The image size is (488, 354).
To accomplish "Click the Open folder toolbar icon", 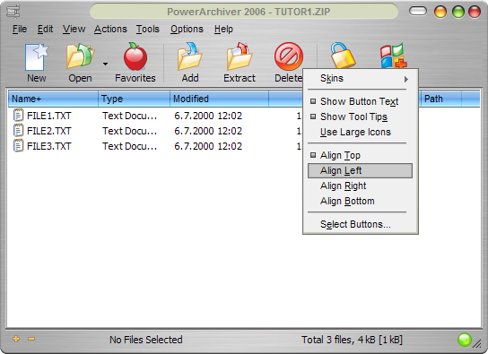I will click(x=80, y=56).
